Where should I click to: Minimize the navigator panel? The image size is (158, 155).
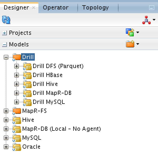(152, 8)
